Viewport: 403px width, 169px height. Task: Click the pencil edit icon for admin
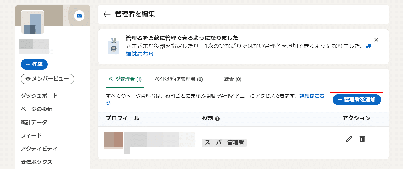tap(349, 139)
